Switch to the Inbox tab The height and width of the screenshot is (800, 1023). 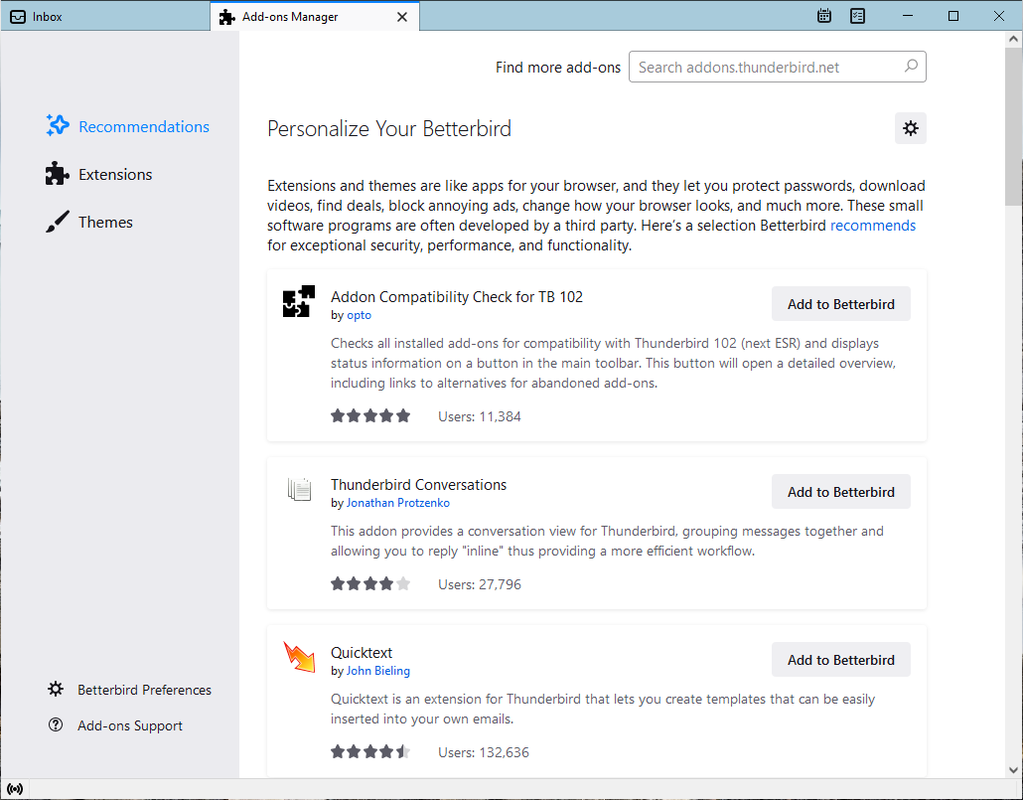104,17
